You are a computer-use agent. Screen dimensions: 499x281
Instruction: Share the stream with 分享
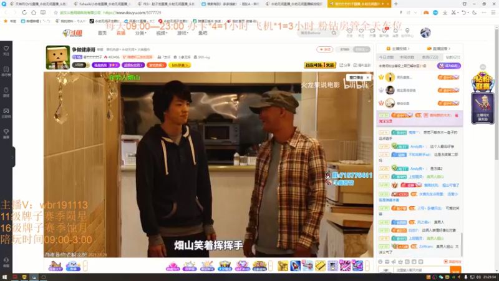[x=345, y=65]
